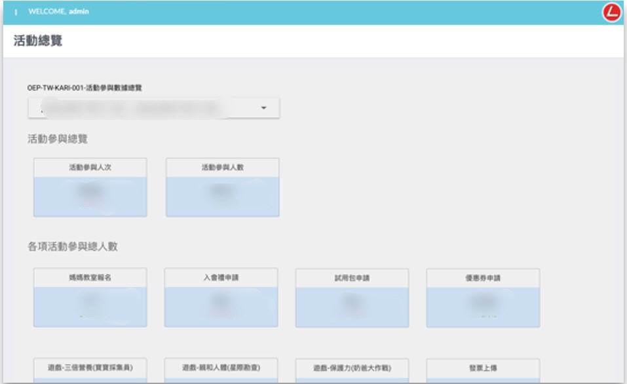Image resolution: width=627 pixels, height=384 pixels.
Task: Open the menu icon beside WELCOME
Action: pos(15,13)
